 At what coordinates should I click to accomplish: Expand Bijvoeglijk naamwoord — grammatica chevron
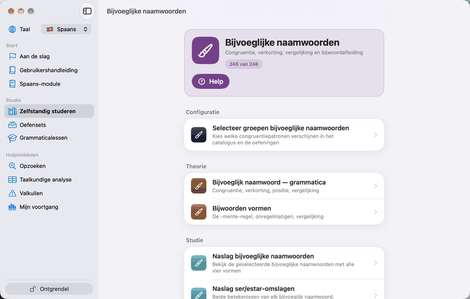point(376,186)
